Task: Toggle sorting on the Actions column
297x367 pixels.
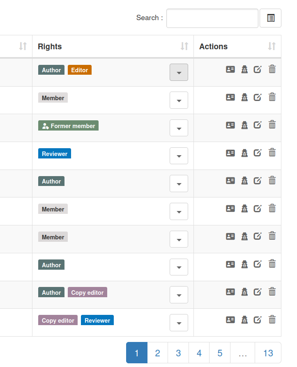Action: [x=272, y=46]
